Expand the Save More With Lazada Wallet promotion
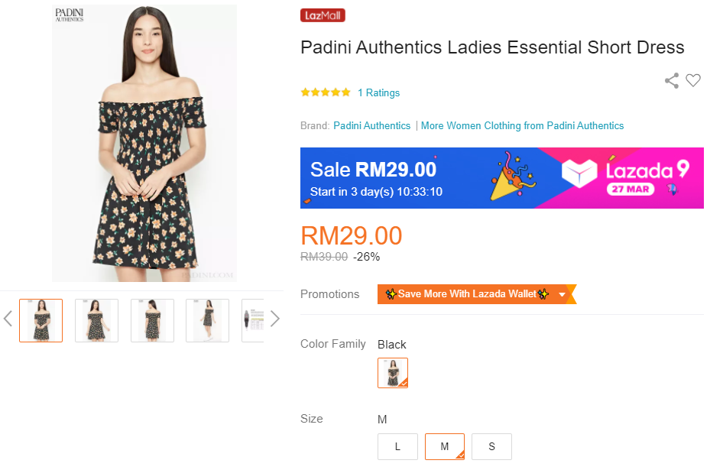 click(562, 294)
